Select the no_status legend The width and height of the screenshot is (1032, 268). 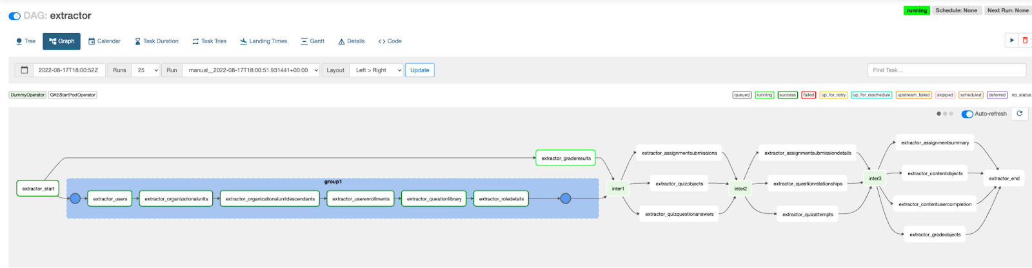pyautogui.click(x=1021, y=95)
